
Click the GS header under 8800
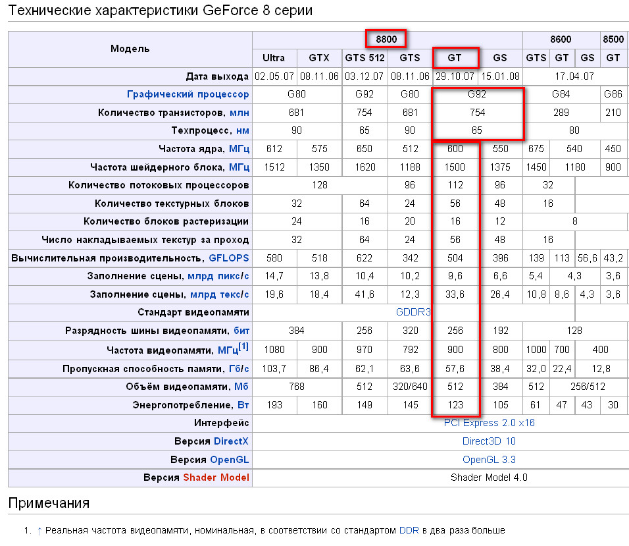click(x=500, y=59)
